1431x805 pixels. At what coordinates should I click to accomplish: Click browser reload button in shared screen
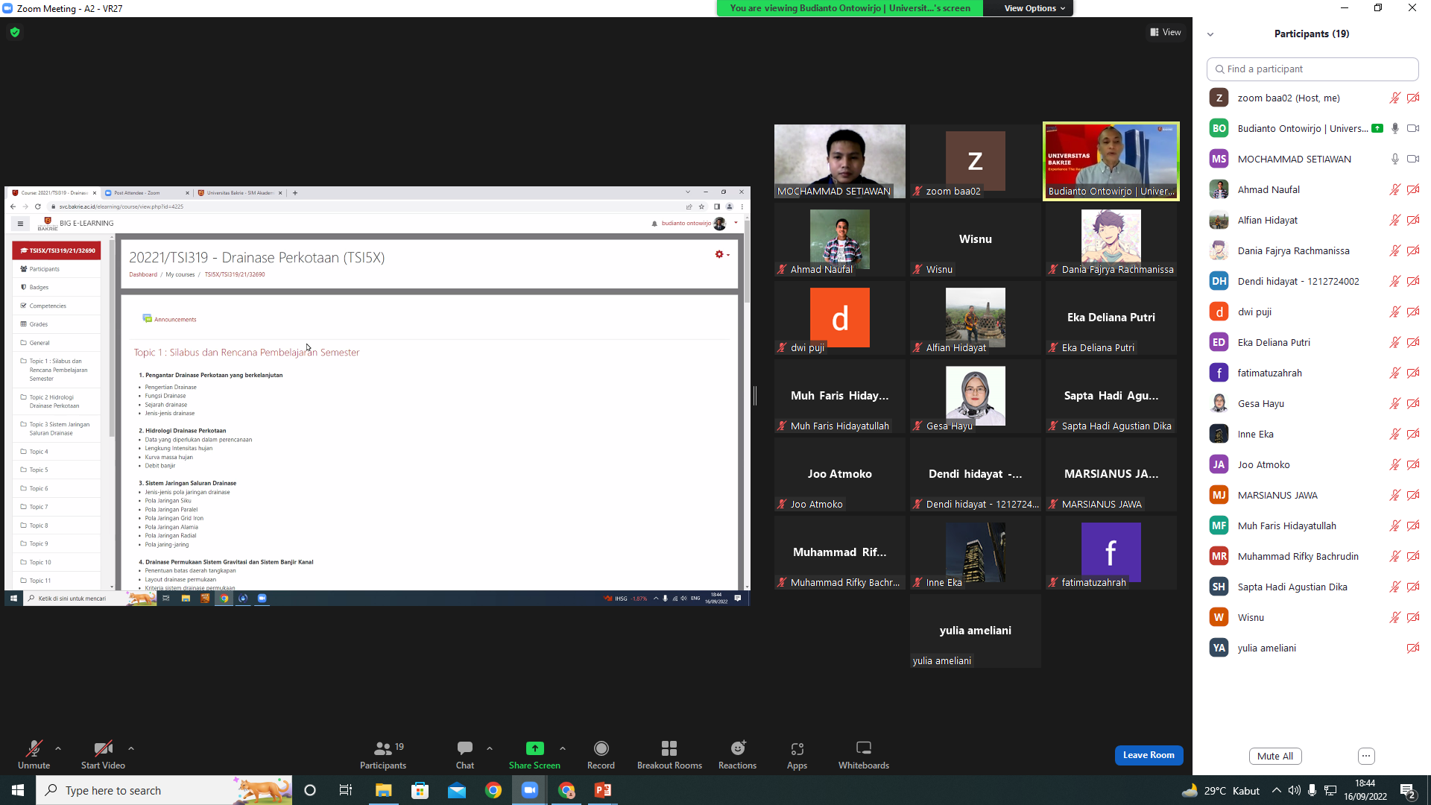[x=37, y=206]
